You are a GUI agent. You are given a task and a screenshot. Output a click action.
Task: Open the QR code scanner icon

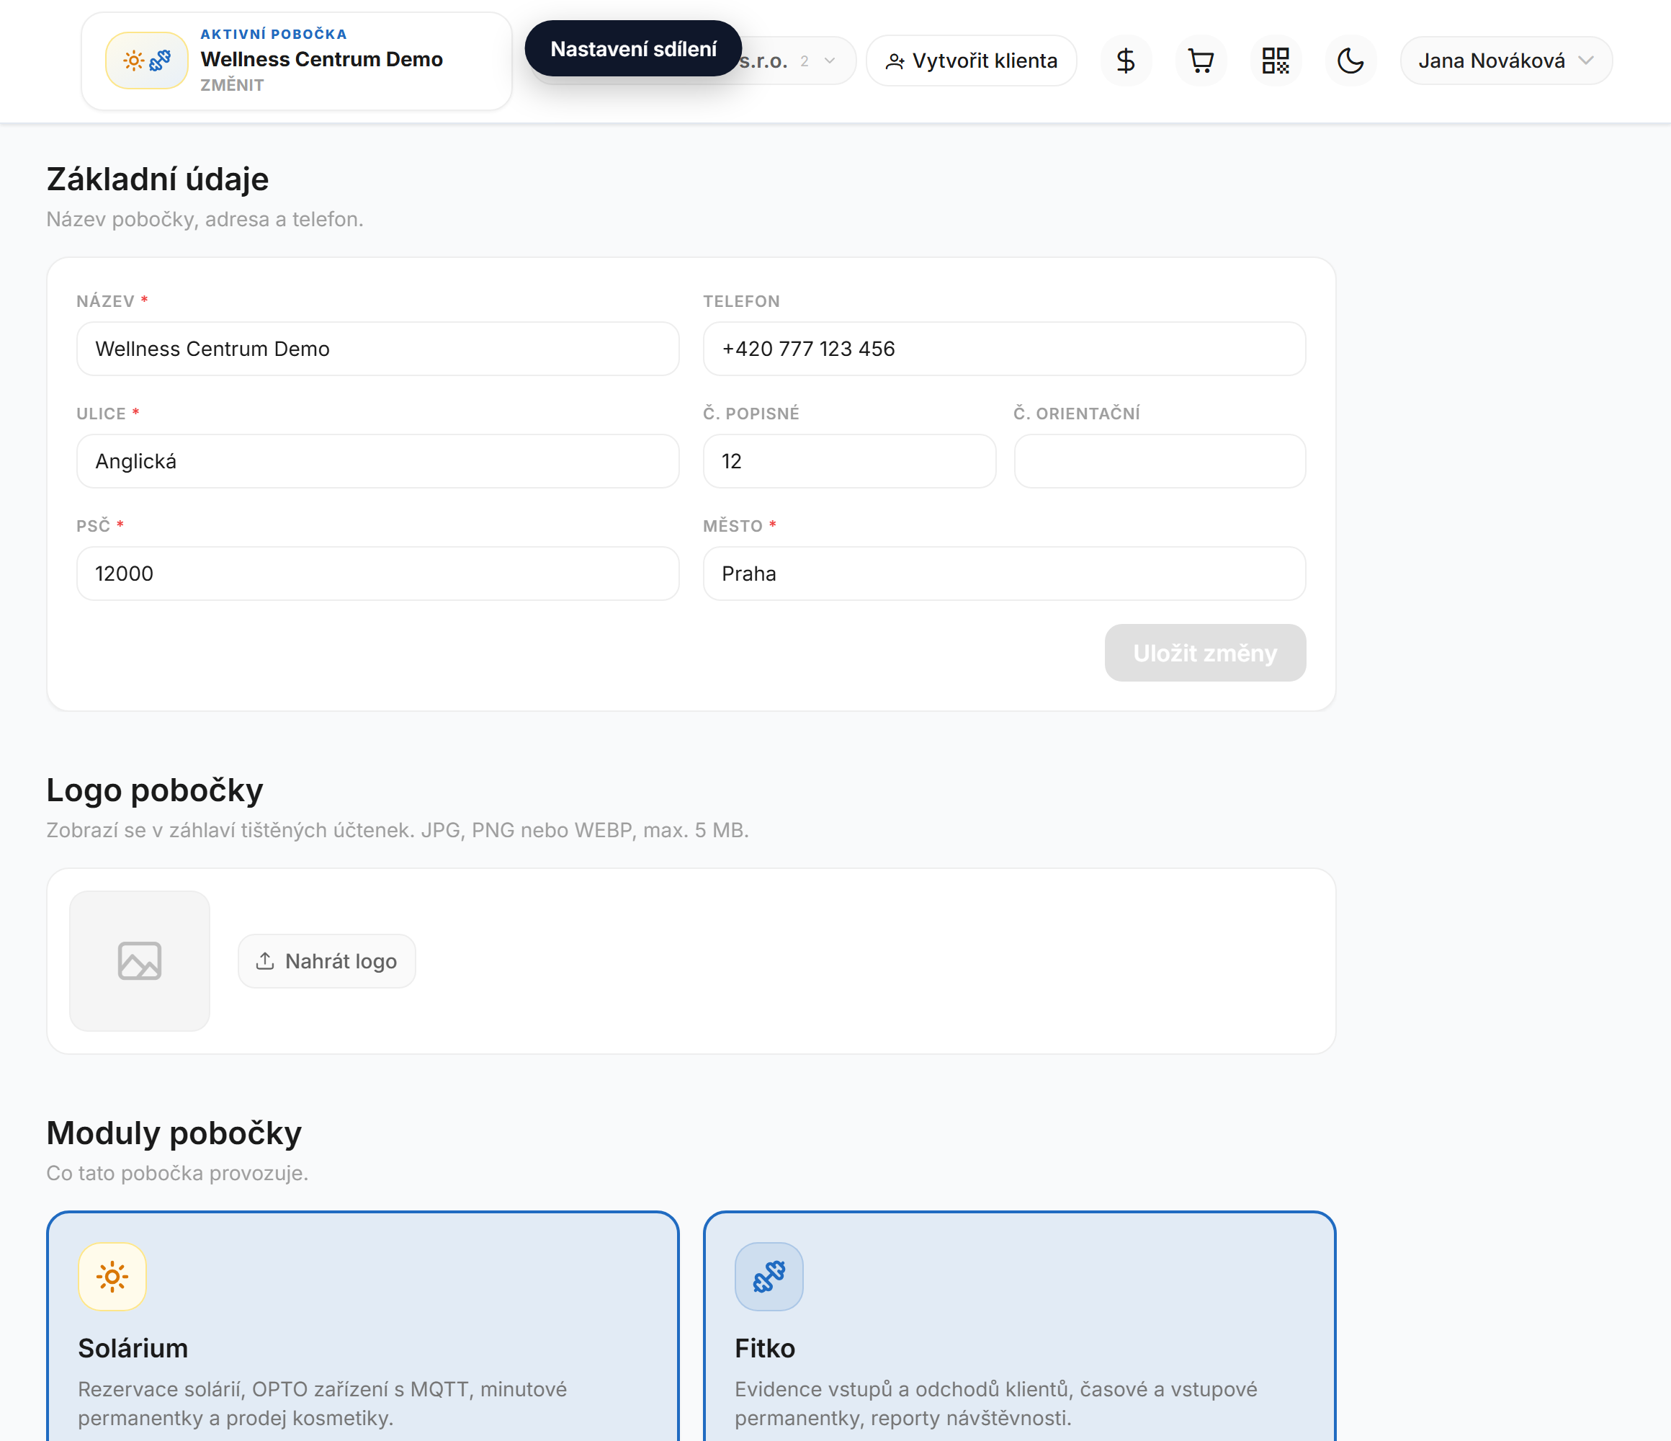pos(1276,61)
